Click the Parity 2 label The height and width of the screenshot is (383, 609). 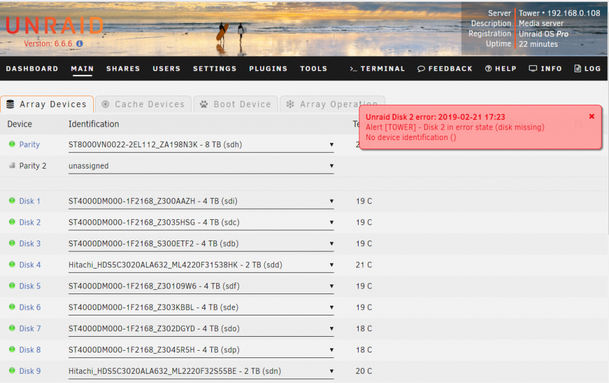(x=33, y=166)
